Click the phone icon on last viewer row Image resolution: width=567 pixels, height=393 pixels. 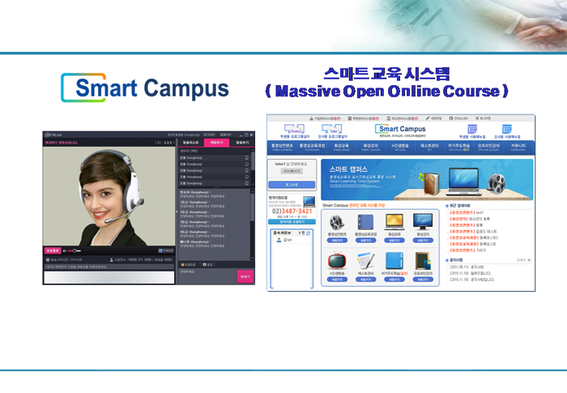[247, 183]
